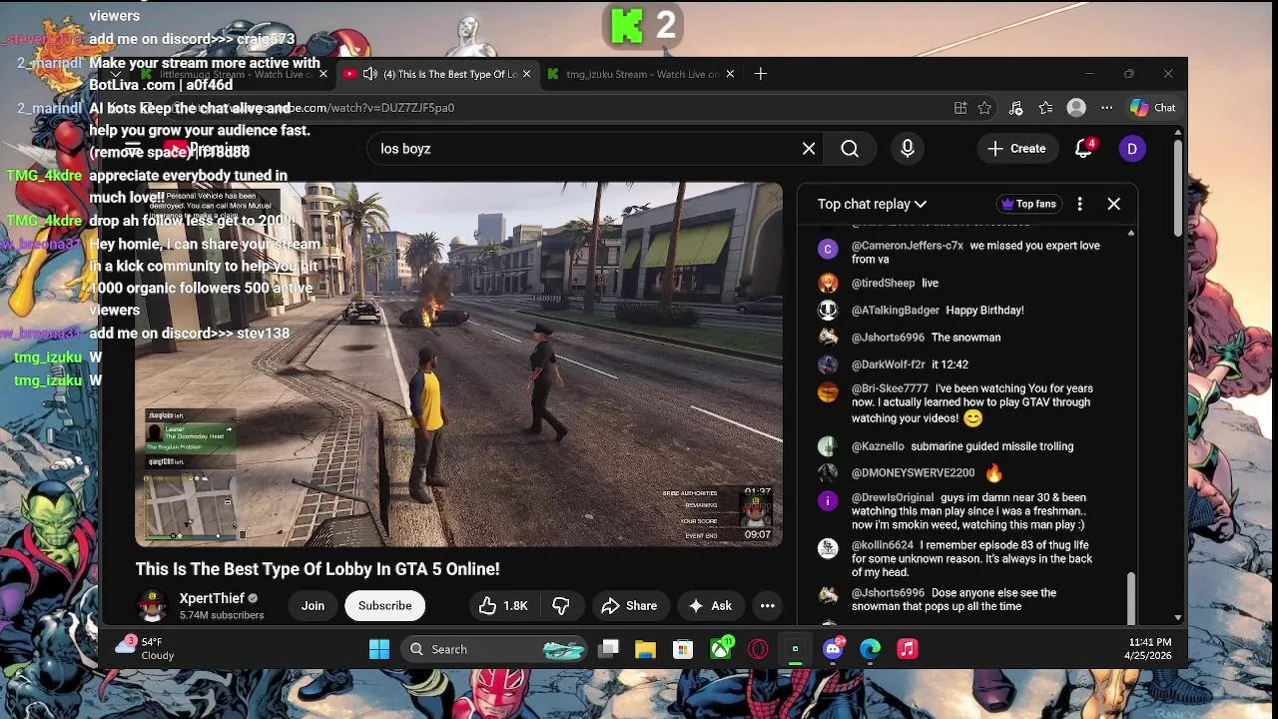
Task: Open Discord from the taskbar
Action: tap(833, 650)
